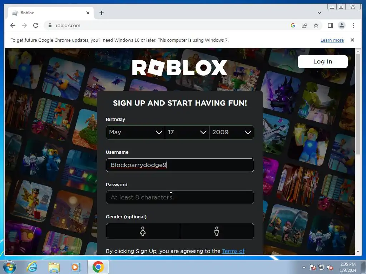Click the Gender (optional) label
The height and width of the screenshot is (274, 366).
[x=126, y=217]
